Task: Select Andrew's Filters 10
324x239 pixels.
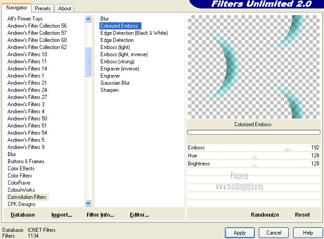Action: click(27, 54)
